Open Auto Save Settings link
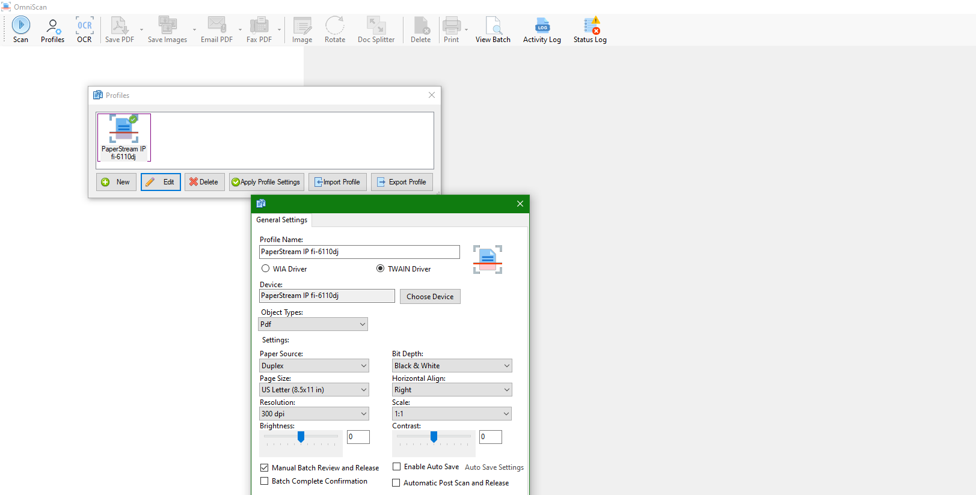 [494, 467]
